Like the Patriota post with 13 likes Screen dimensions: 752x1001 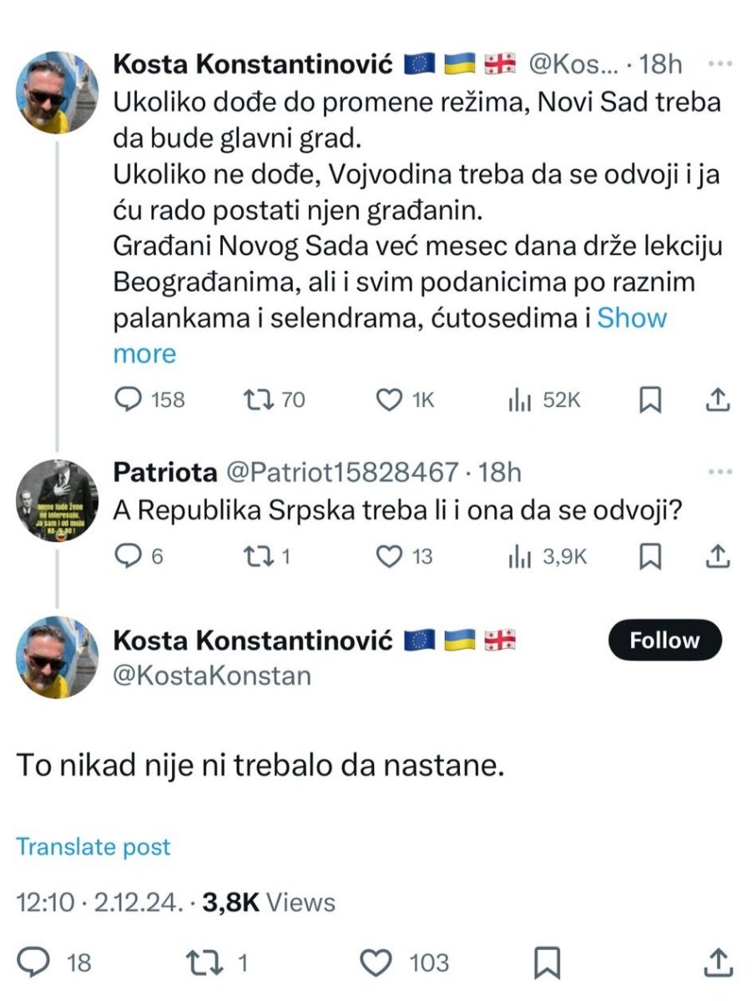tap(390, 556)
